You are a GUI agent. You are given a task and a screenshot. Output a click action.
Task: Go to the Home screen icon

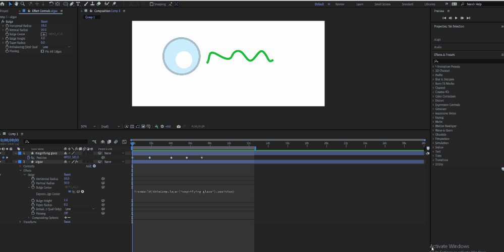click(3, 4)
